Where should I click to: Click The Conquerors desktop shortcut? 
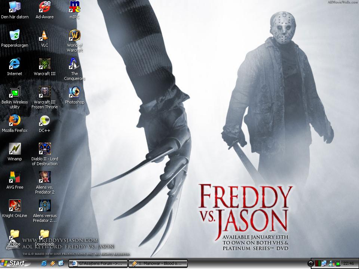(x=75, y=69)
